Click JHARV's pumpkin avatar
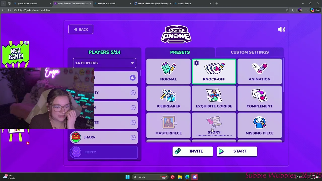 76,137
